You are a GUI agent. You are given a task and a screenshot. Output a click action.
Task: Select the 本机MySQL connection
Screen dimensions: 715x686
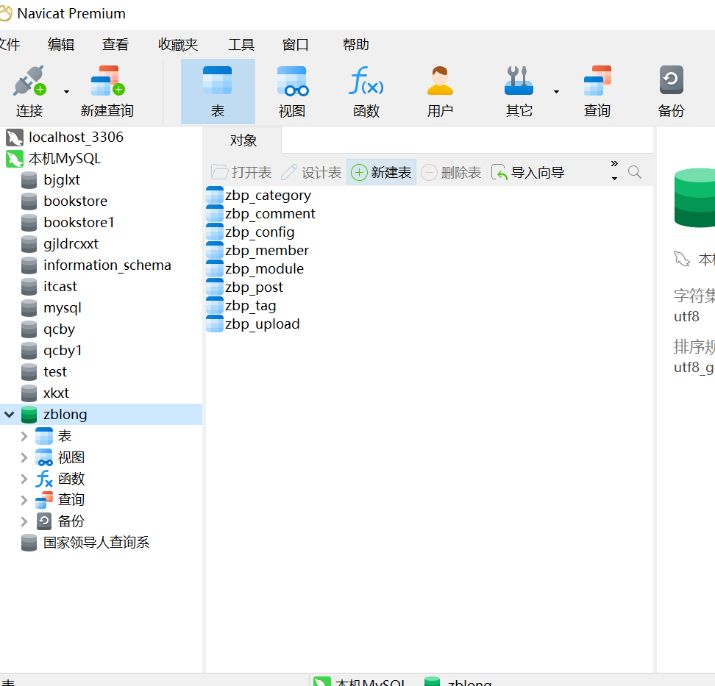click(64, 158)
